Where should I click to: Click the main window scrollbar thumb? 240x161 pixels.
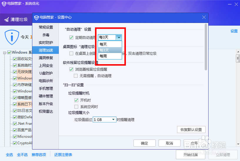click(x=238, y=58)
